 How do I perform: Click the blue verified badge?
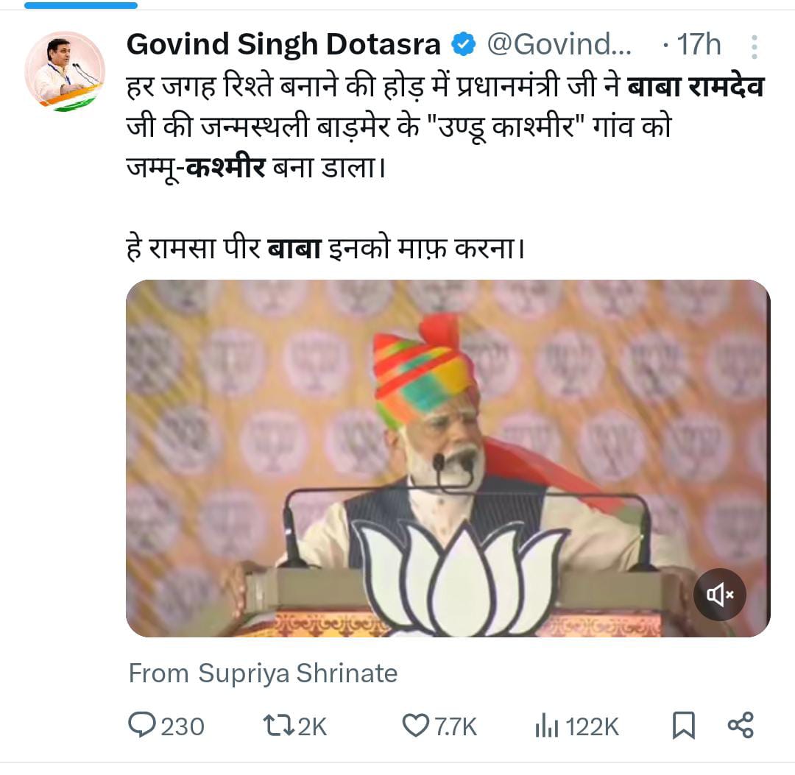[x=463, y=46]
